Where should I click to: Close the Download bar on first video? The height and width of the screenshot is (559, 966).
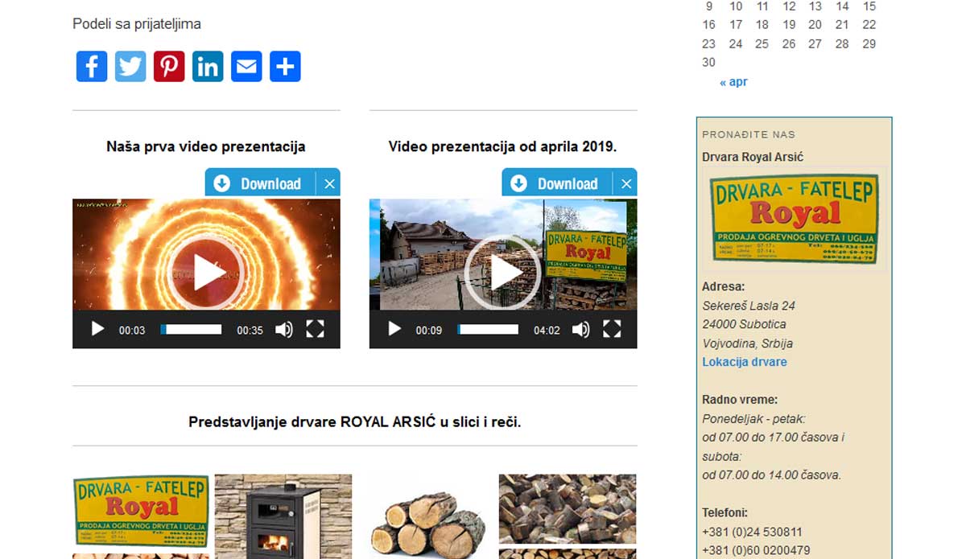coord(329,184)
